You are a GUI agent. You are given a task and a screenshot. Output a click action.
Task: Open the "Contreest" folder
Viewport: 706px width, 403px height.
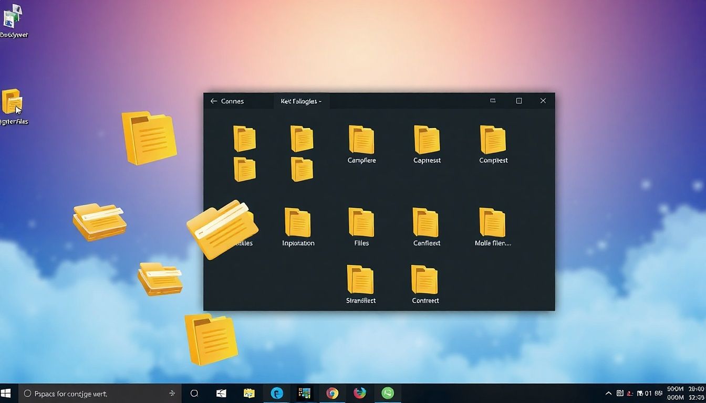click(x=424, y=280)
